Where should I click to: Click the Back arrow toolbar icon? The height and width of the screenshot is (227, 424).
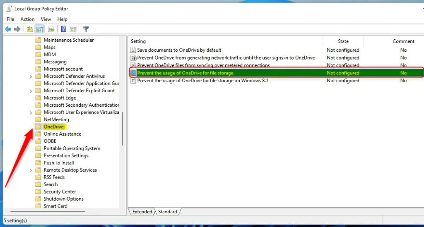(8, 29)
